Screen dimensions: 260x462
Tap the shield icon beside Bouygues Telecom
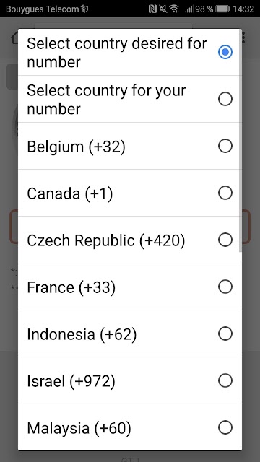coord(84,9)
